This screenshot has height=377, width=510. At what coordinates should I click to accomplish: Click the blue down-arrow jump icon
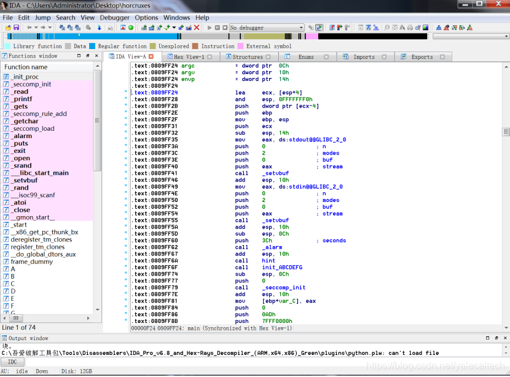(x=99, y=28)
